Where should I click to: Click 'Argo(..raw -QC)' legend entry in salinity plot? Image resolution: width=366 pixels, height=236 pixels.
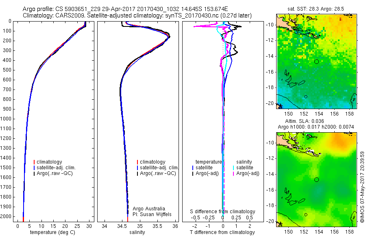[x=158, y=173]
